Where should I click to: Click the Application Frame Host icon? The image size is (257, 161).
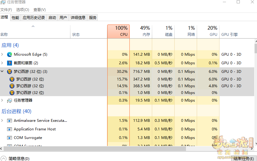(x=10, y=129)
